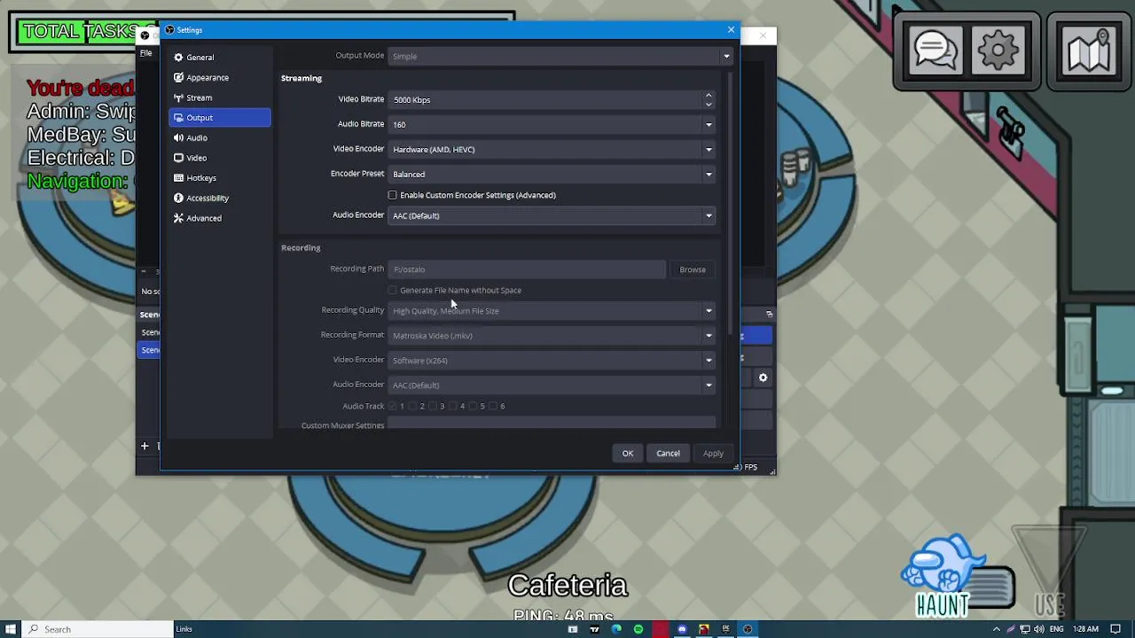Open the streaming Audio Encoder dropdown
This screenshot has height=638, width=1135.
click(x=552, y=215)
